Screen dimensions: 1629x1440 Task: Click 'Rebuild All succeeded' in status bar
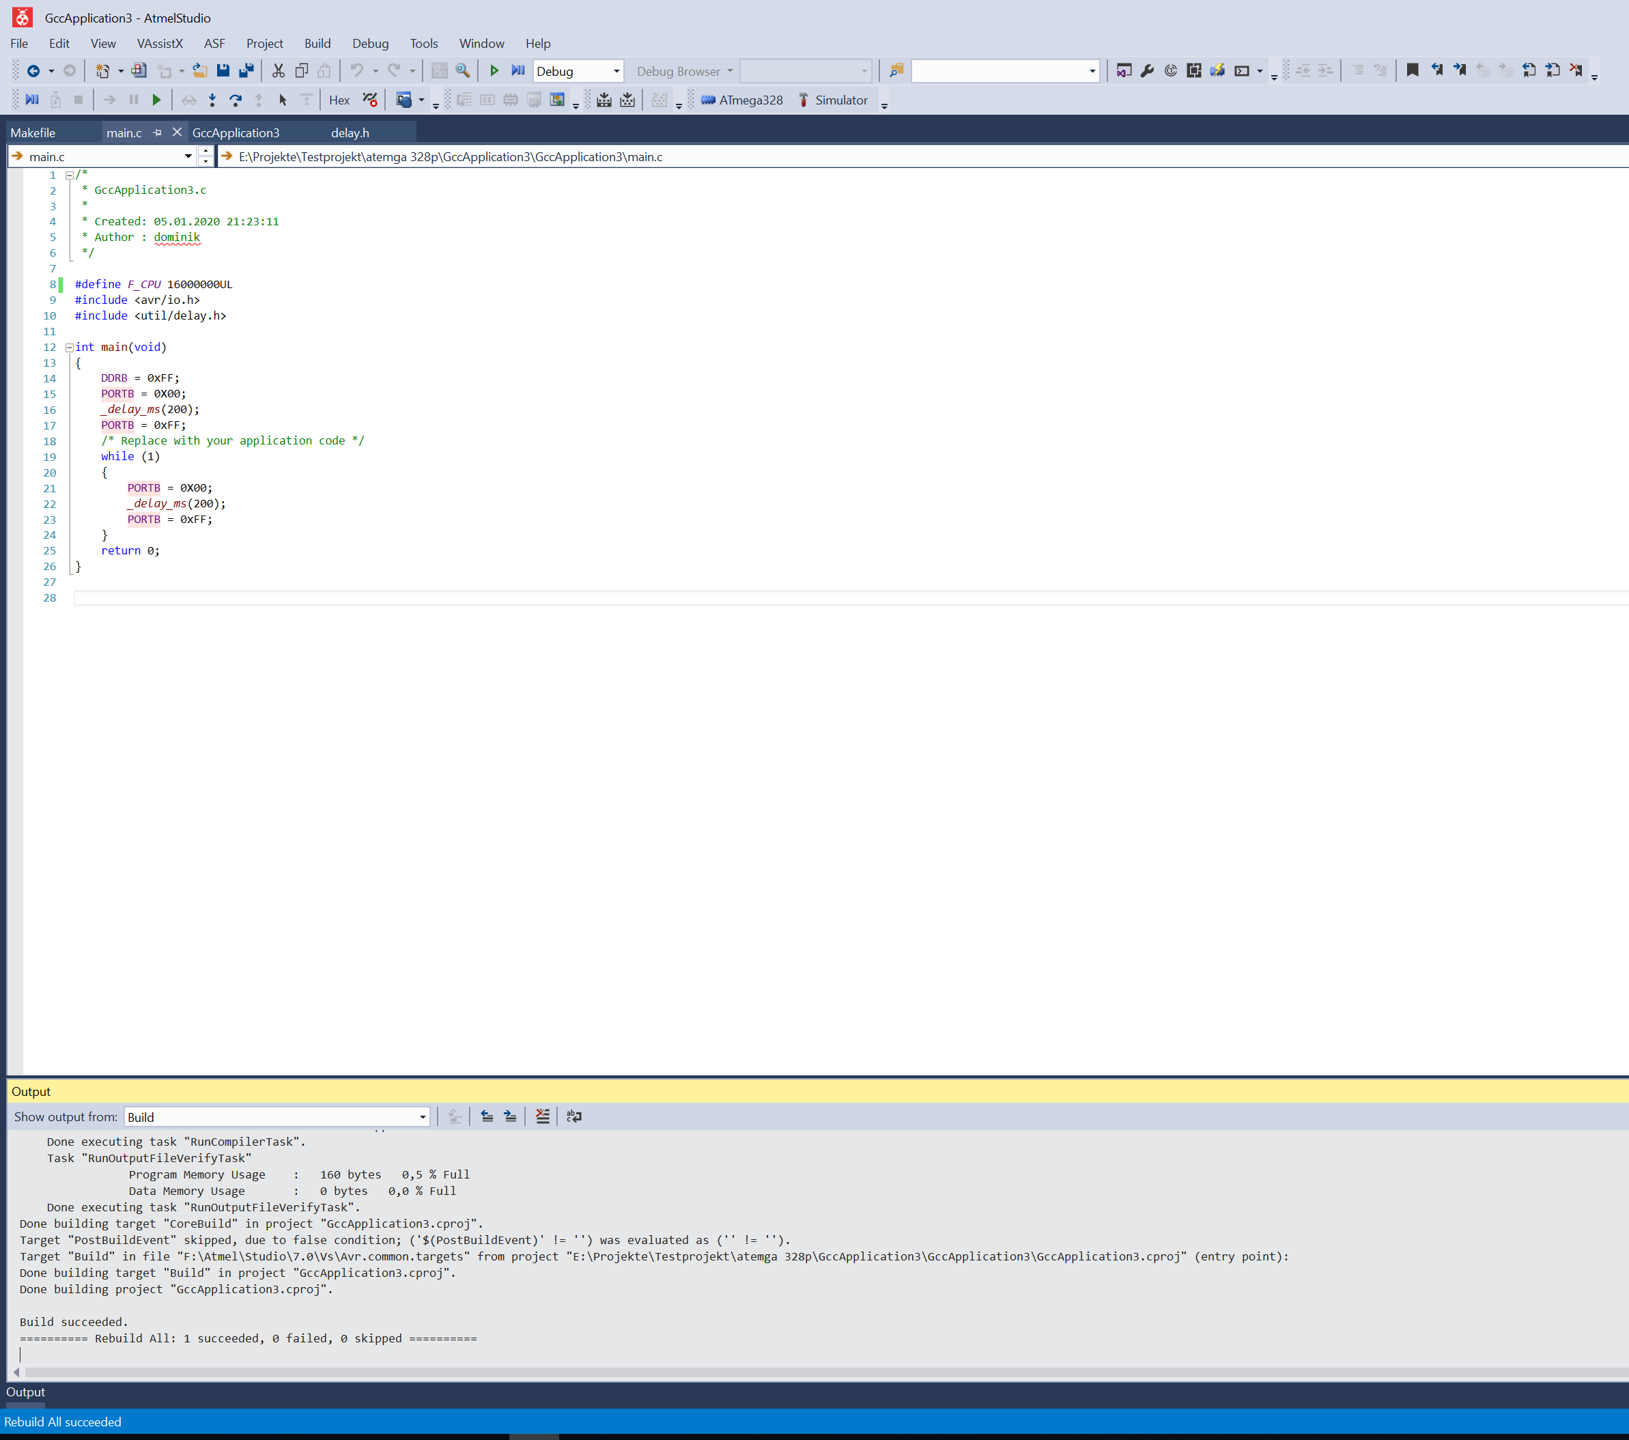63,1422
